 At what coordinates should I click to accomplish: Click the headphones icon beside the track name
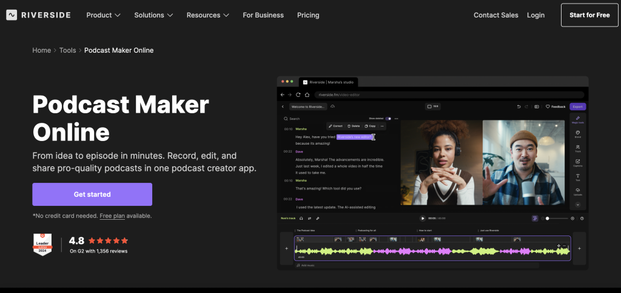301,219
